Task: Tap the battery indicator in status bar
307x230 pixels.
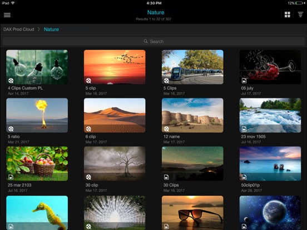Action: [x=299, y=3]
